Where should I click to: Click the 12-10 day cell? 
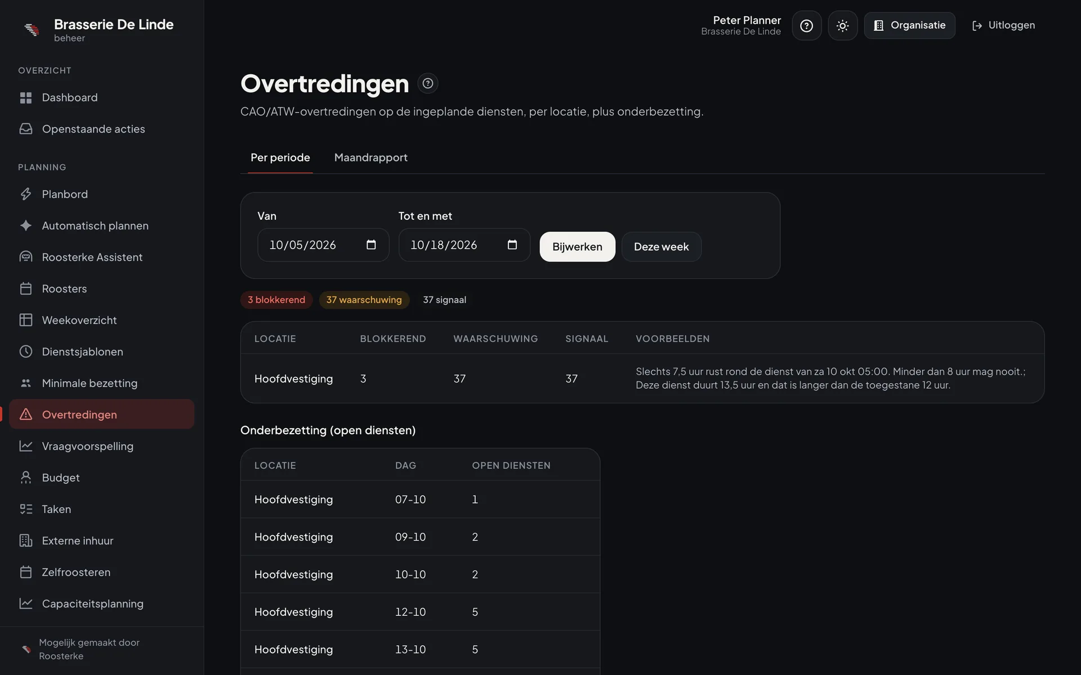click(x=410, y=612)
